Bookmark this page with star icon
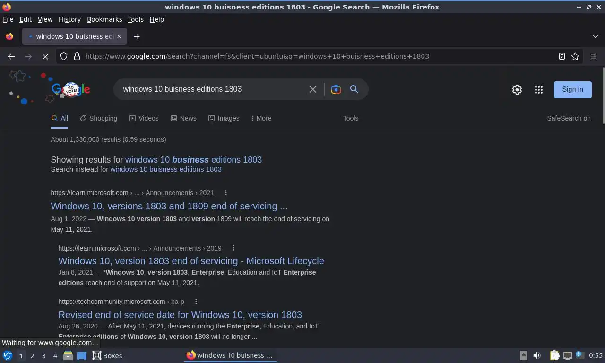This screenshot has height=363, width=605. 575,56
